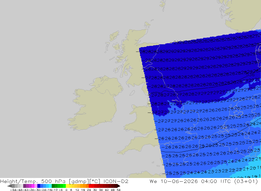Click the 'ICON-D2' model name label
This screenshot has height=191, width=261.
click(x=116, y=181)
